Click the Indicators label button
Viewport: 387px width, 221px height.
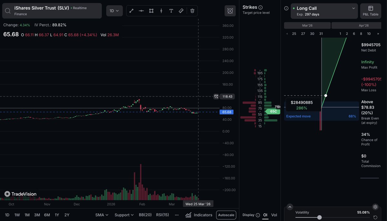click(203, 215)
